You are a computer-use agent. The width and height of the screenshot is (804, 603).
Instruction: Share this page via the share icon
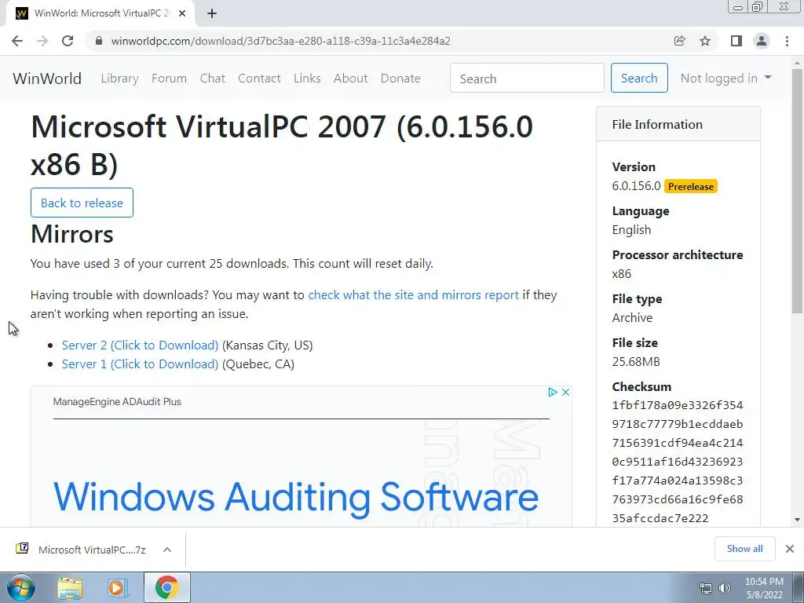point(679,41)
